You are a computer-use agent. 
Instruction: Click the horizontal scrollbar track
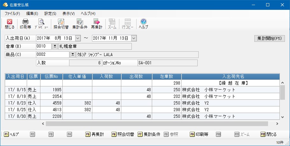157,124
